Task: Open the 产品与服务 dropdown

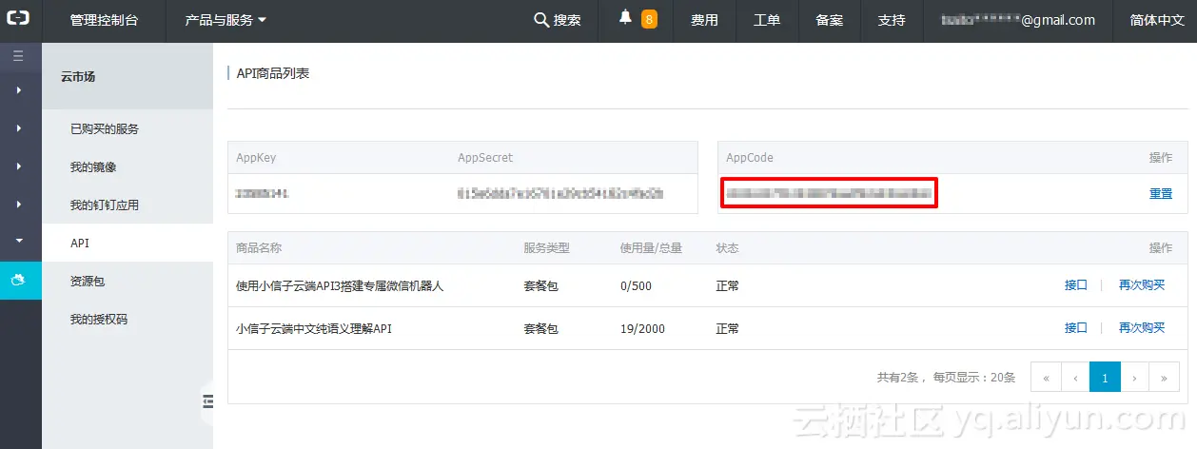Action: pos(226,20)
